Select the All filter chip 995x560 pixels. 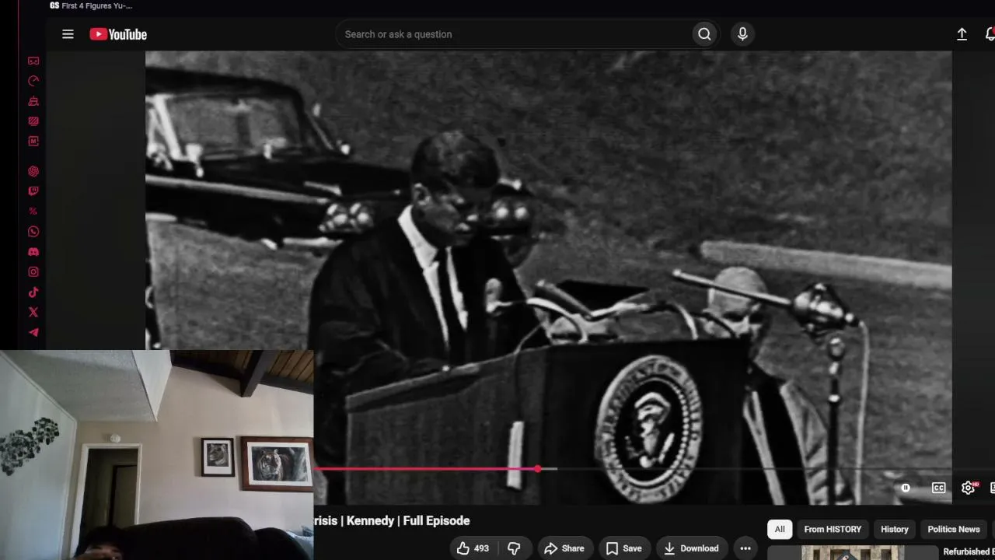[780, 529]
